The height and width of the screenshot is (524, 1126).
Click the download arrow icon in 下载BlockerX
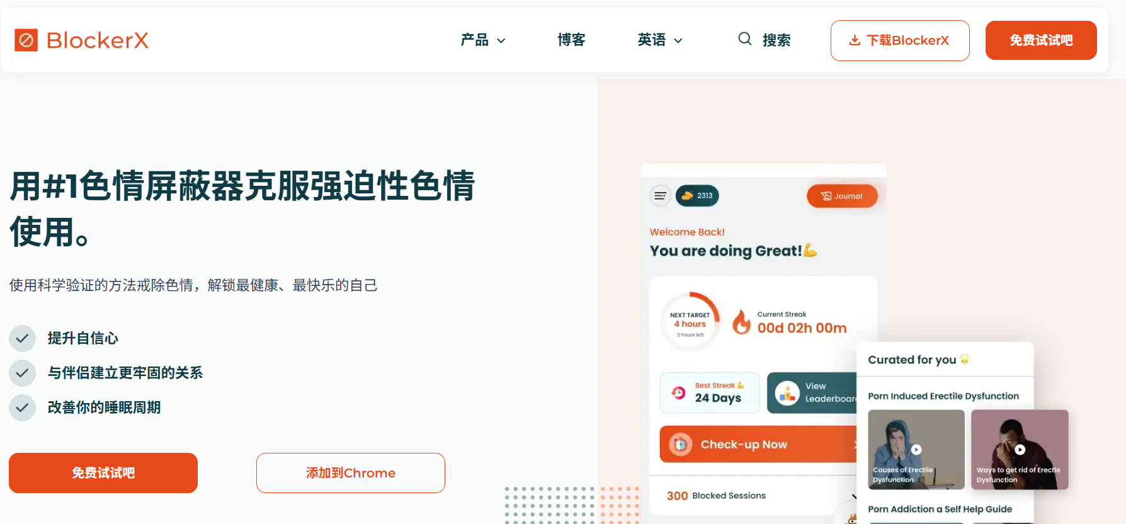tap(855, 40)
